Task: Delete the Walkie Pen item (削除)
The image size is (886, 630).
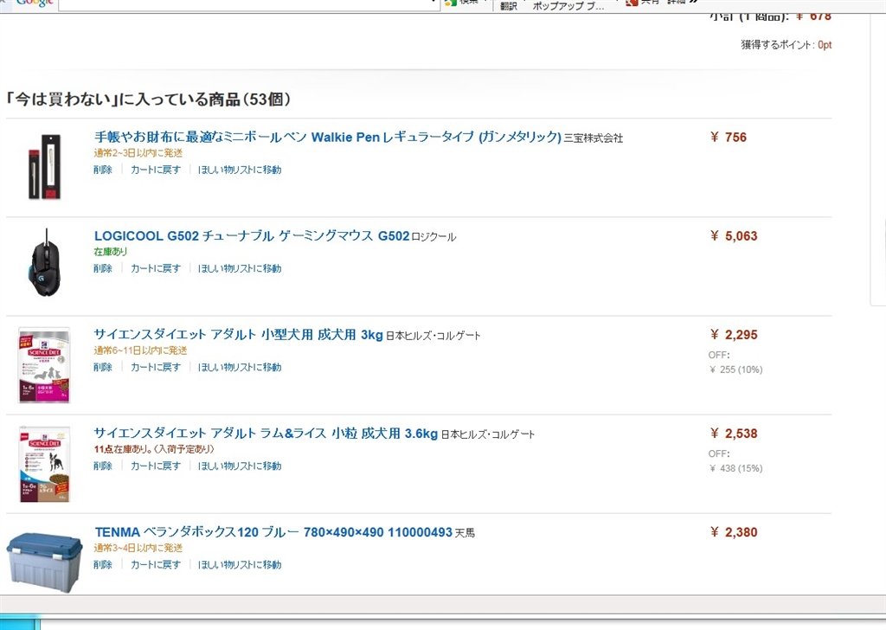Action: (x=103, y=170)
